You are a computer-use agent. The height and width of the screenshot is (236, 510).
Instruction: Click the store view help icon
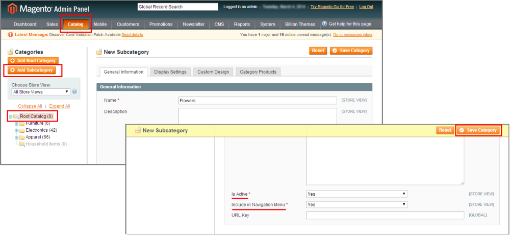74,92
